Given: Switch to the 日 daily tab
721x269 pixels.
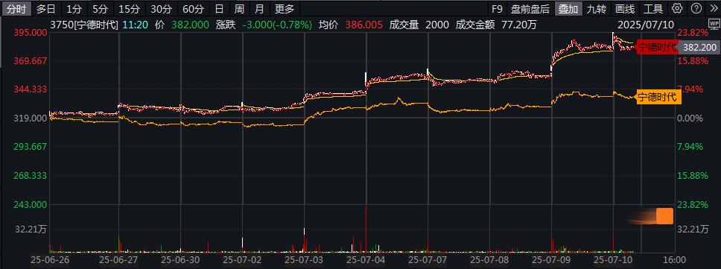Looking at the screenshot, I should tap(219, 8).
